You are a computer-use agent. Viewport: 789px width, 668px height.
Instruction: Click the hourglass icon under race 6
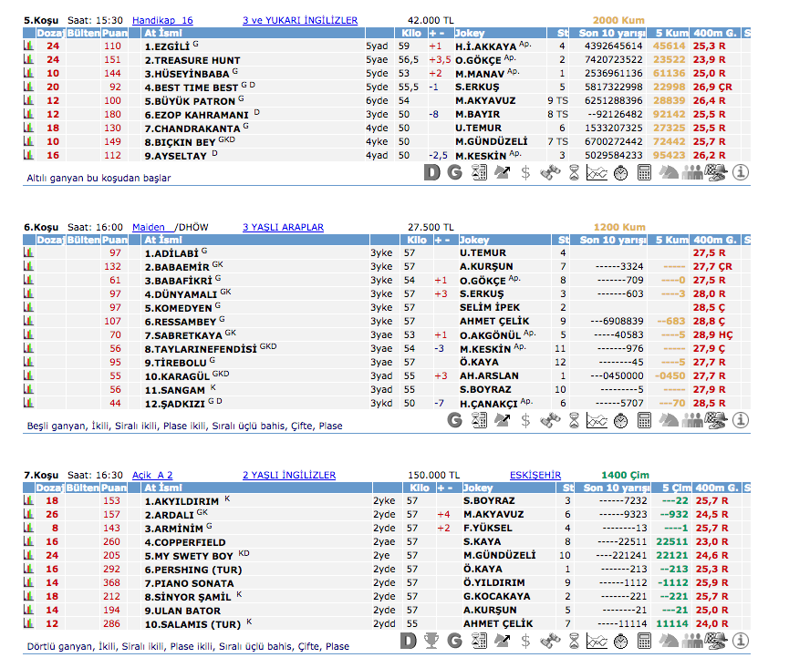(573, 420)
